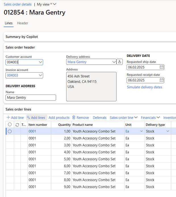The height and width of the screenshot is (197, 176).
Task: Click the delivery address details icon button
Action: [120, 62]
